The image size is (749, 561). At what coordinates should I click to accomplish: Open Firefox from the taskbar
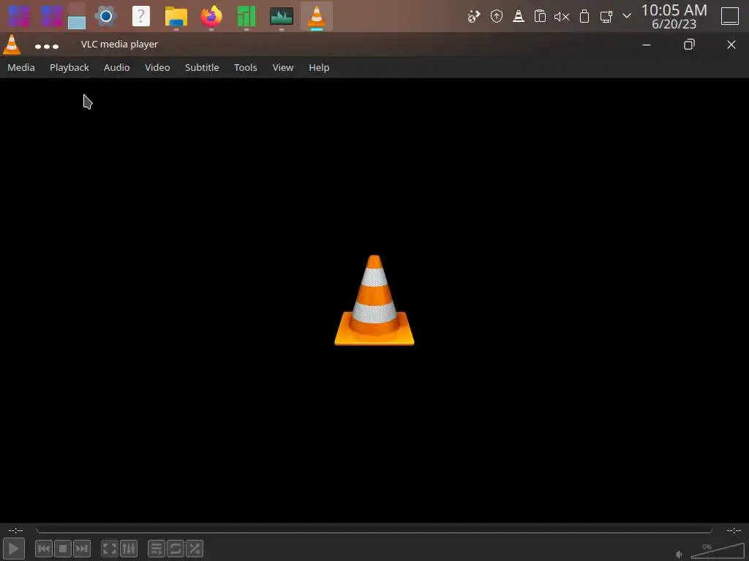coord(211,16)
